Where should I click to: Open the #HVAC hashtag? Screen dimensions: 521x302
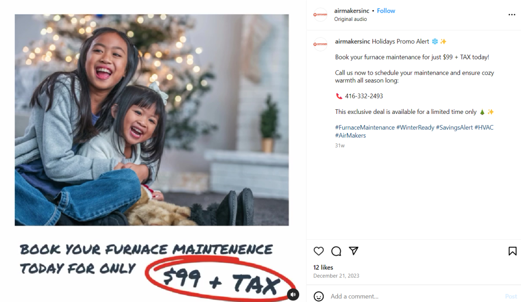(484, 128)
